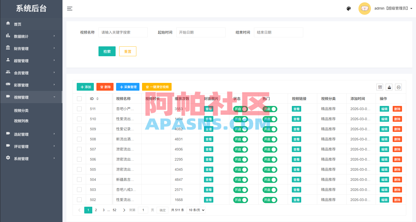Check the checkbox for row 511

79,109
